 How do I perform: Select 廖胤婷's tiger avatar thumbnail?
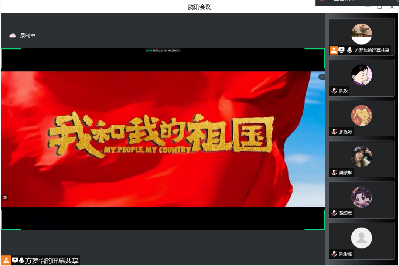[x=361, y=115]
